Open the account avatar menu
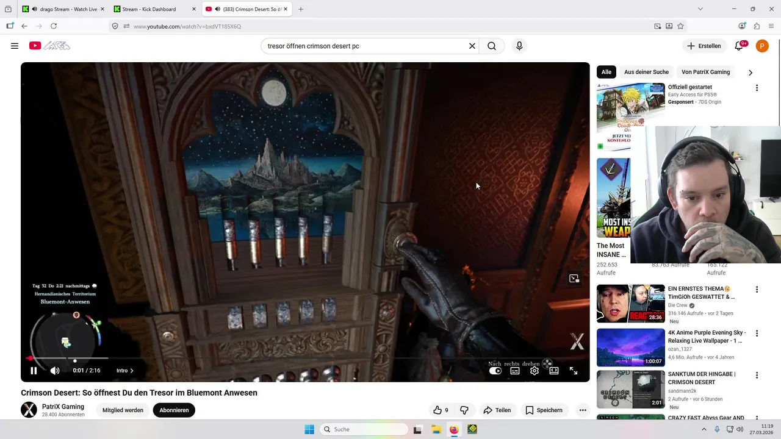The width and height of the screenshot is (781, 439). click(762, 46)
